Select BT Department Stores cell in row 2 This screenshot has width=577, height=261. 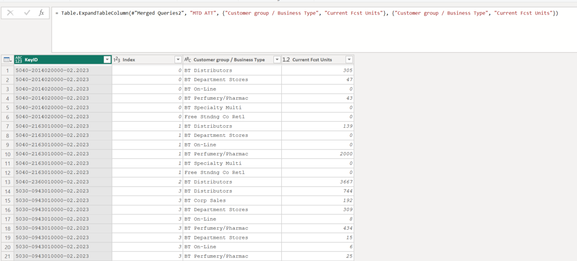pos(232,80)
